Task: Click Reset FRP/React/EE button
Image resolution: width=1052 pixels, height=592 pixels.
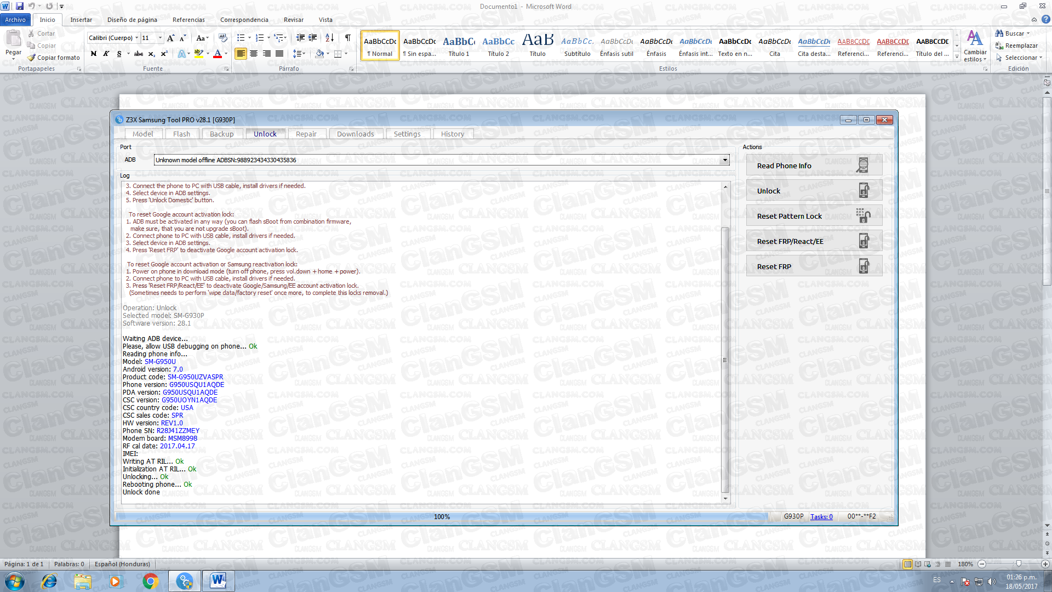Action: [814, 241]
